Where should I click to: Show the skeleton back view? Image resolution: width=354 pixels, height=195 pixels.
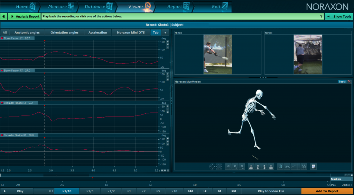[271, 167]
